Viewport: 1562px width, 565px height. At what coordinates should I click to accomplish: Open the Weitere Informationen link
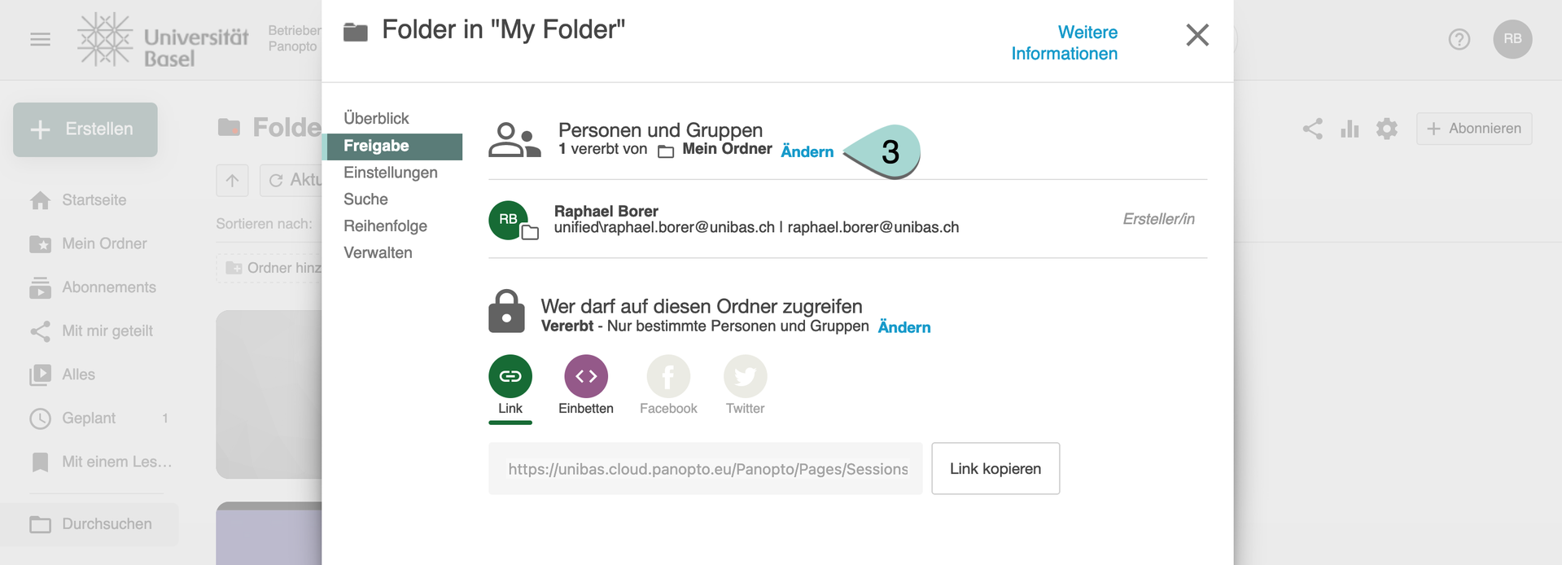click(x=1064, y=43)
